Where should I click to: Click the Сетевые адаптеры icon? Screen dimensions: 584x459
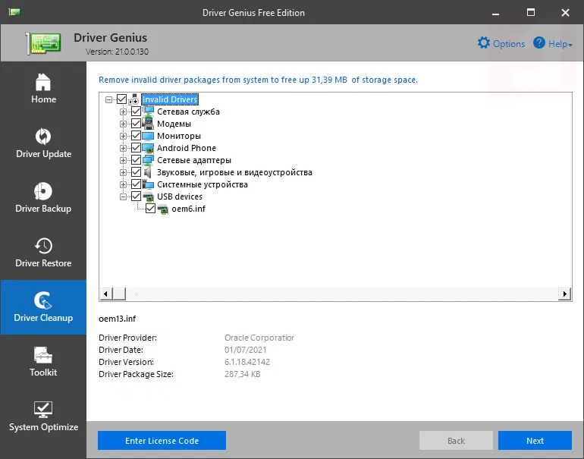click(148, 160)
